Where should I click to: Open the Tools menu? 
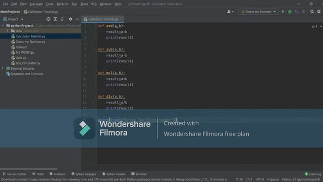[84, 4]
